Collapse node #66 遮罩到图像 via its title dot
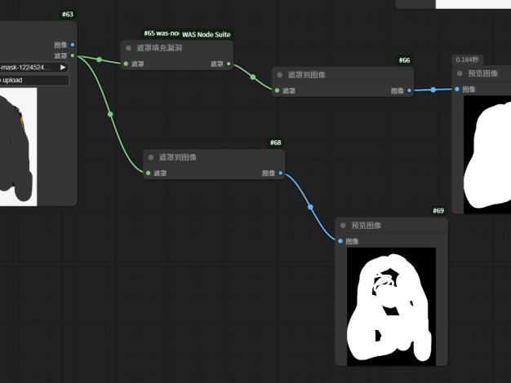Image resolution: width=511 pixels, height=383 pixels. coord(280,75)
